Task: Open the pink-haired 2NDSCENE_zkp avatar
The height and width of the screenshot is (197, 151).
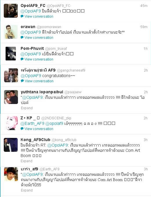Action: click(x=12, y=123)
